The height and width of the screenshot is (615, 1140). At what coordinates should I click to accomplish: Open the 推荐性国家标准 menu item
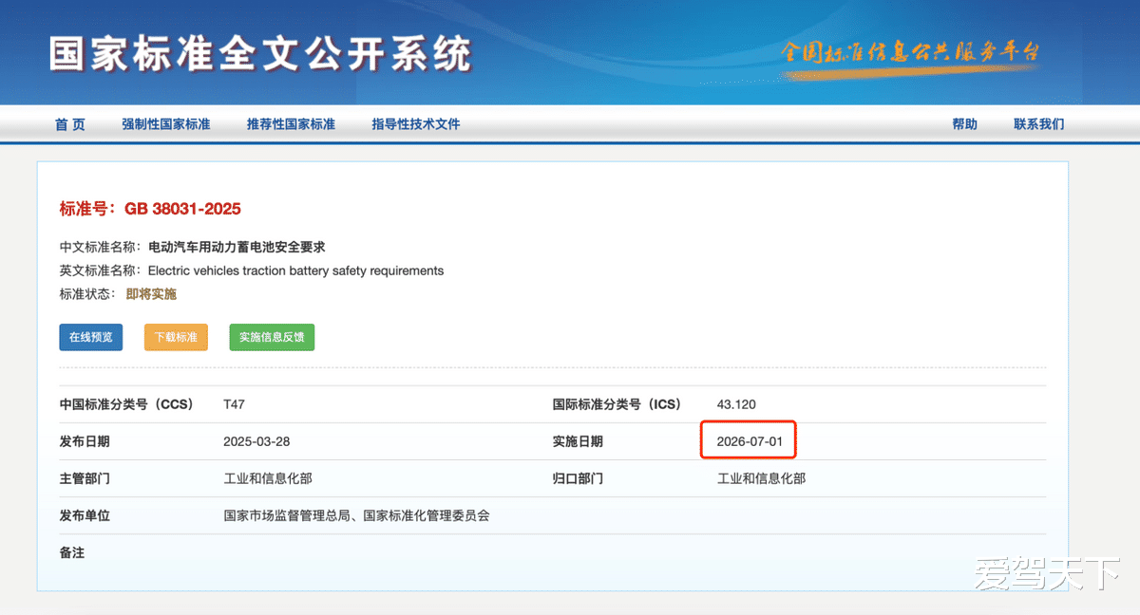pyautogui.click(x=291, y=124)
